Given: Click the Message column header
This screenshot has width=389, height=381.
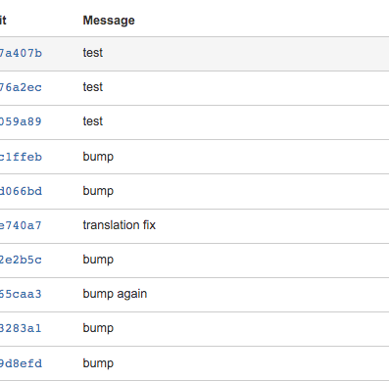Looking at the screenshot, I should click(x=109, y=21).
